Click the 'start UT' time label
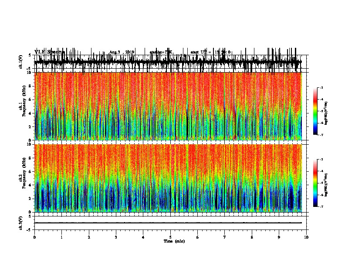345x266 pixels. (x=210, y=52)
